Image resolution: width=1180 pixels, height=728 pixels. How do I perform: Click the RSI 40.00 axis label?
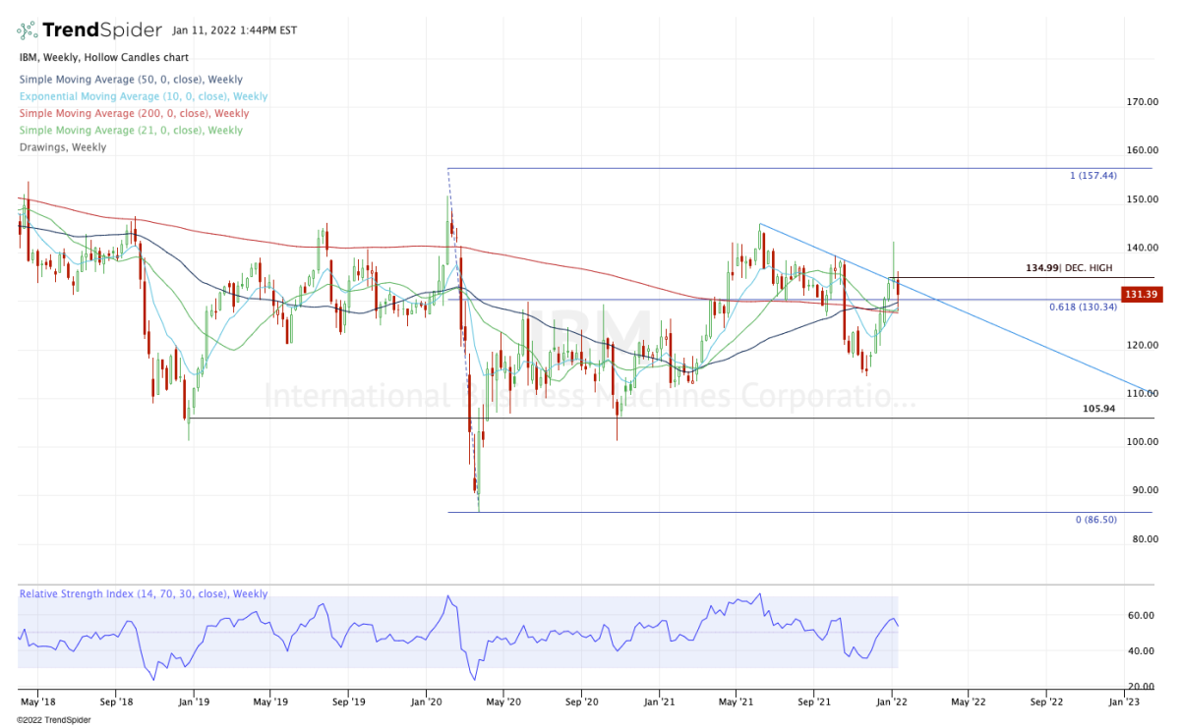point(1139,651)
